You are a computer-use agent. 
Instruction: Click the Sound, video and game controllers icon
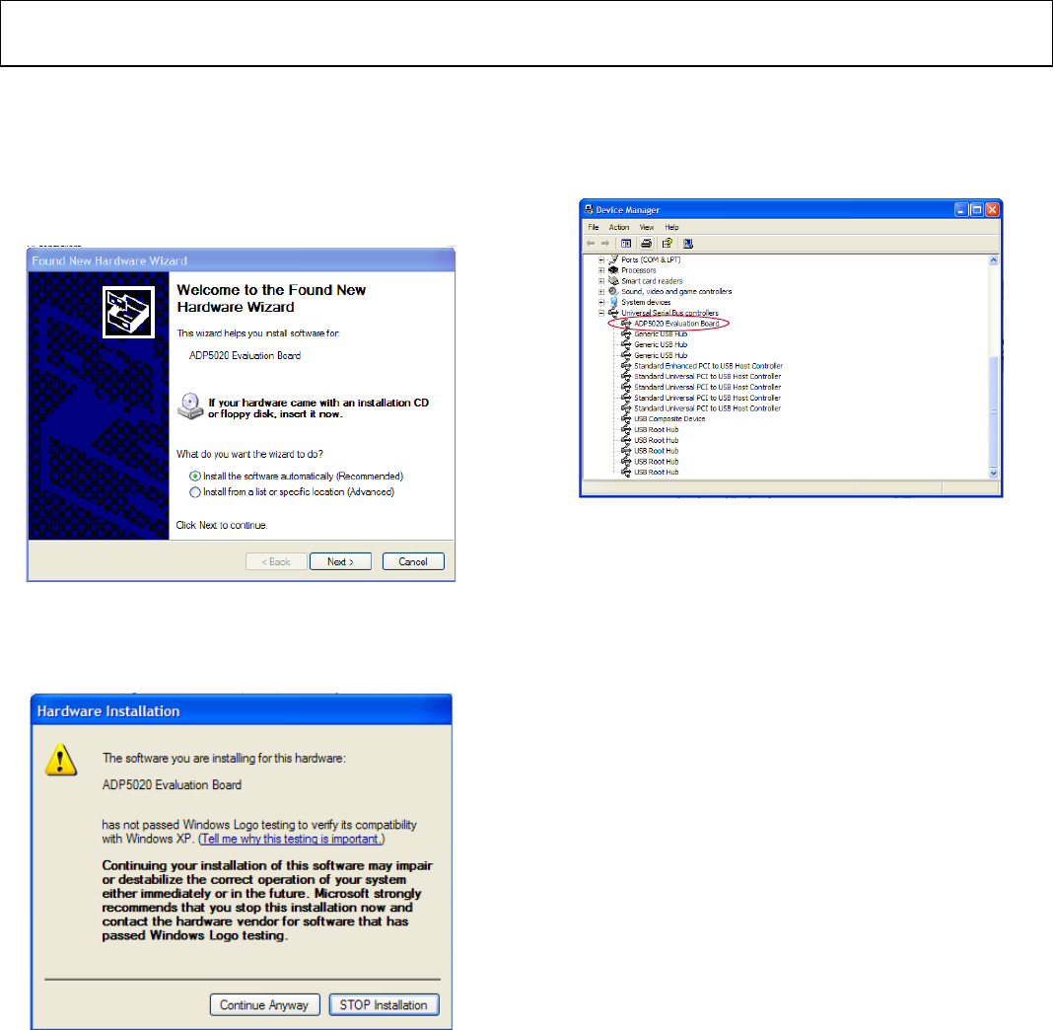(x=613, y=292)
